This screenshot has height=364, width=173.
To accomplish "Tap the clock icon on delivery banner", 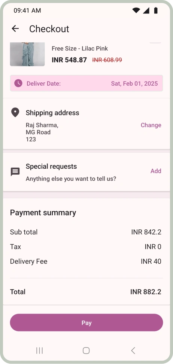I will click(x=18, y=83).
